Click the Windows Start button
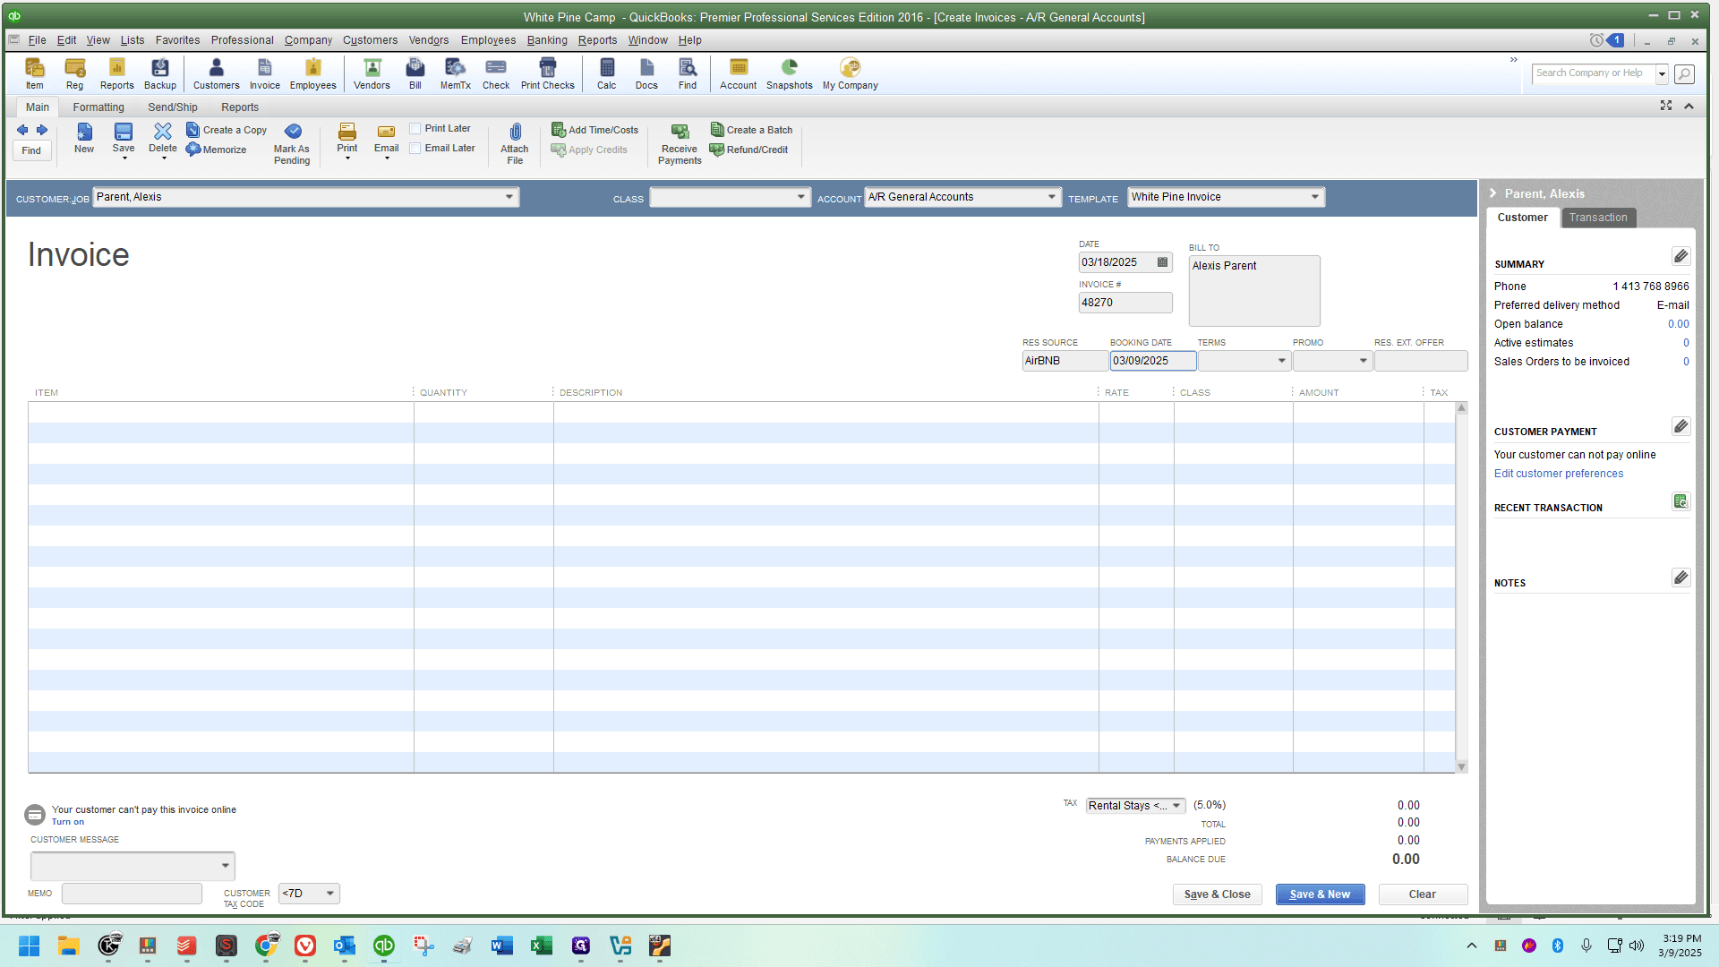 click(x=30, y=946)
